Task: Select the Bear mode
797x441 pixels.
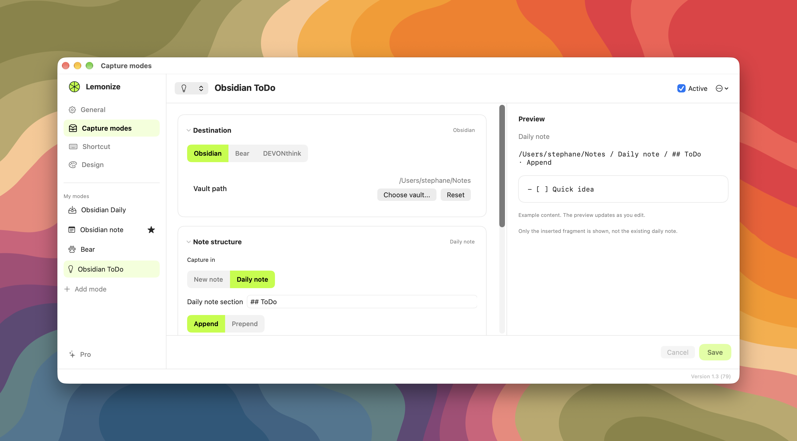Action: click(x=111, y=249)
